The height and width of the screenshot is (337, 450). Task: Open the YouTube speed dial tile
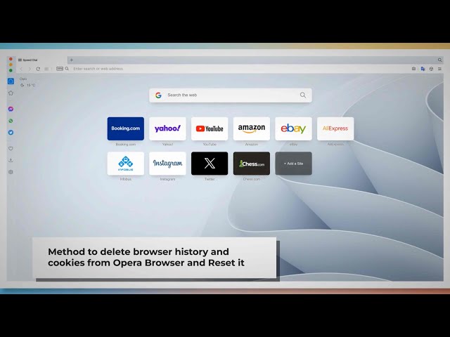point(210,128)
